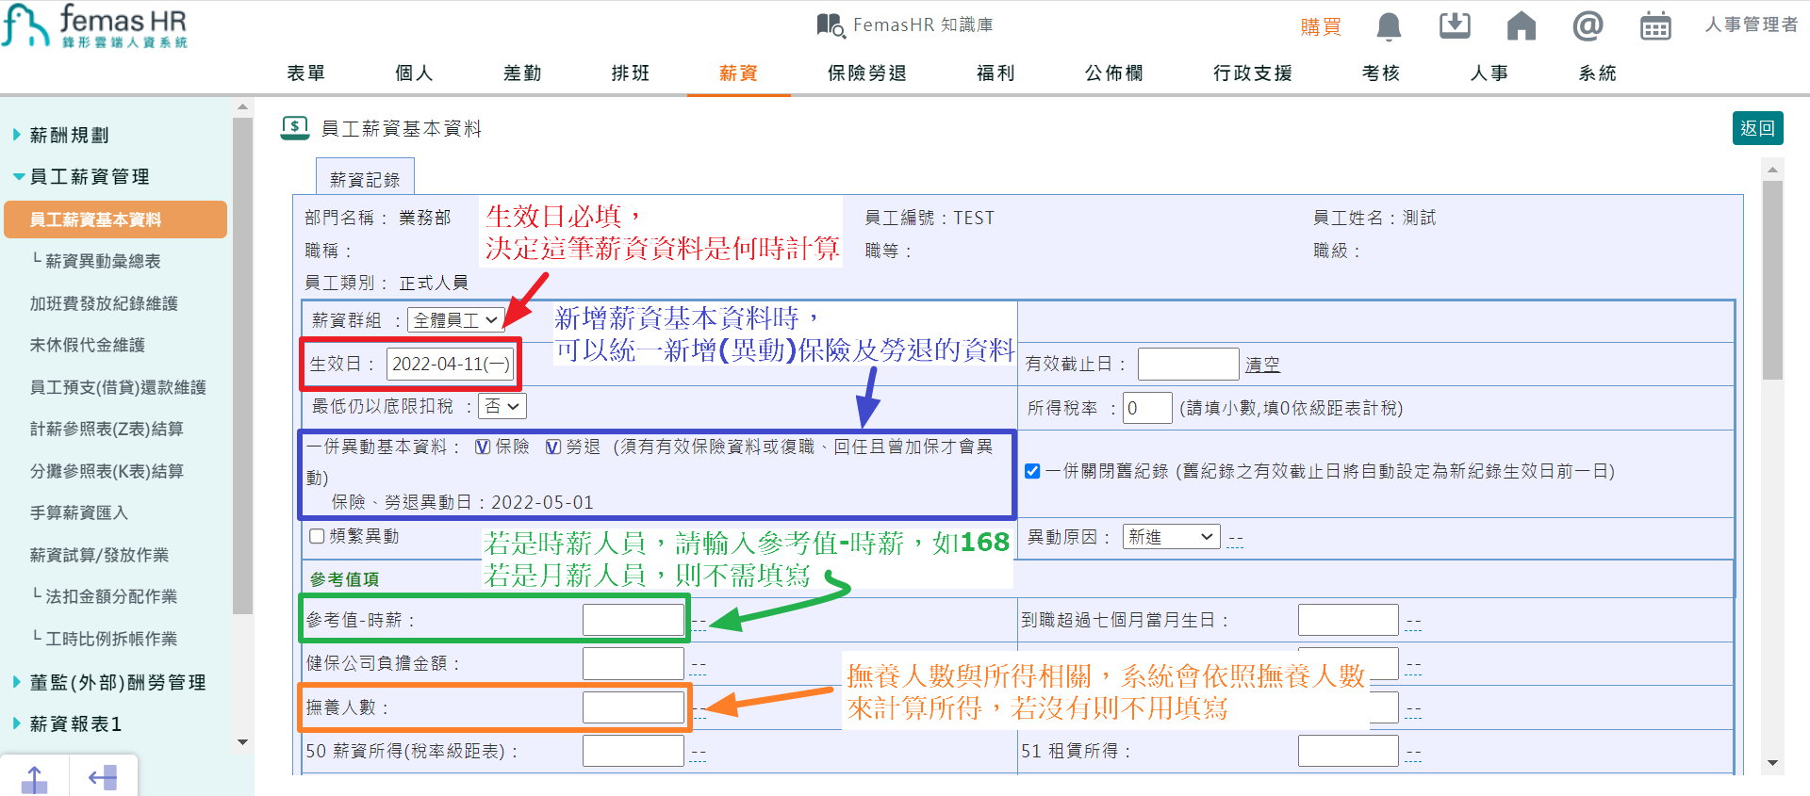Image resolution: width=1810 pixels, height=796 pixels.
Task: Open the notifications bell
Action: point(1389,26)
